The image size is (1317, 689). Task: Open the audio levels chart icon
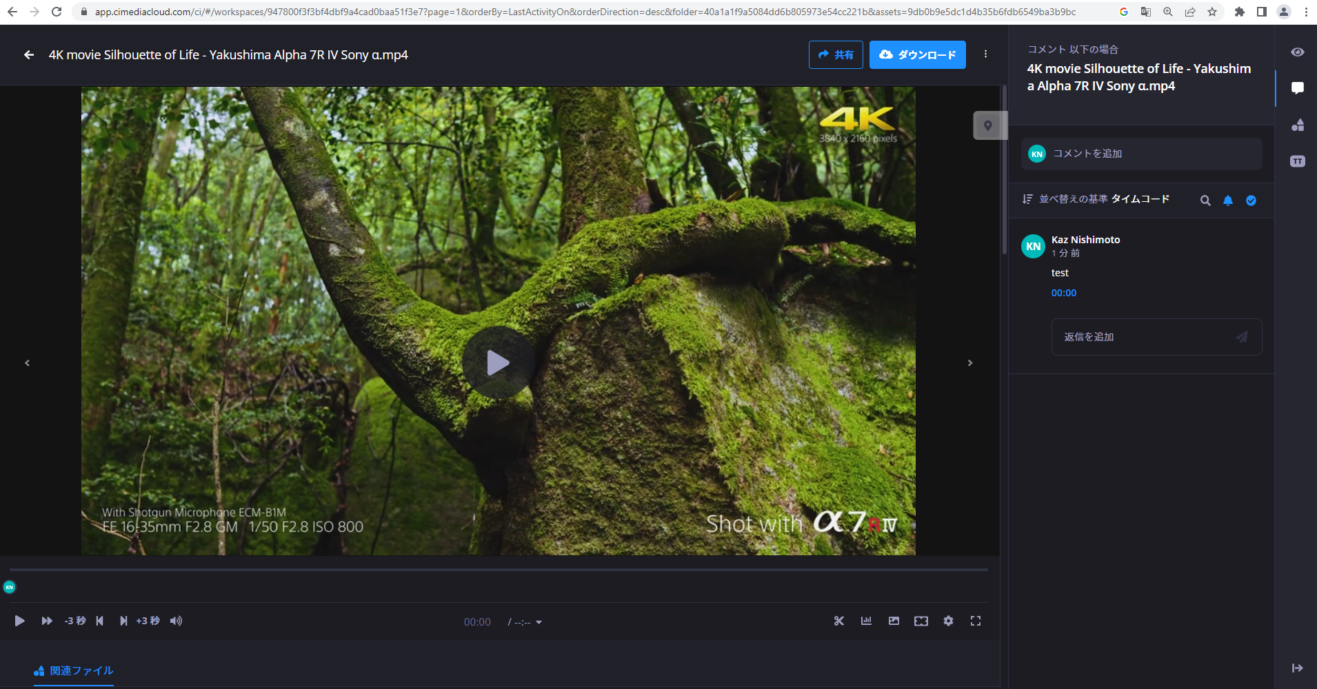pos(866,621)
